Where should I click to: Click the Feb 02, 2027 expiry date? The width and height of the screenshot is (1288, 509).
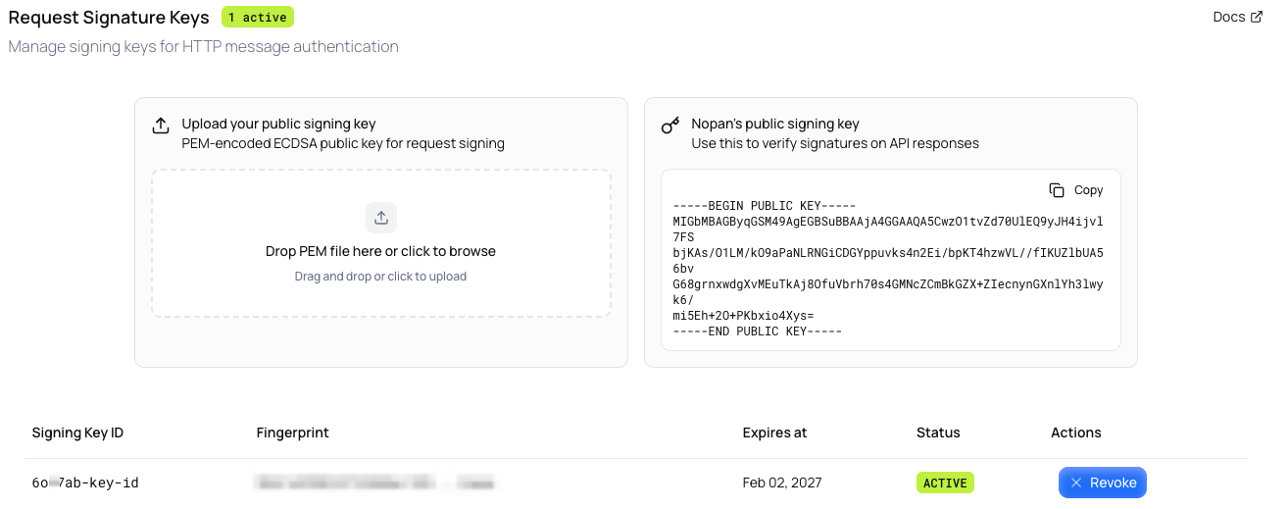click(782, 483)
